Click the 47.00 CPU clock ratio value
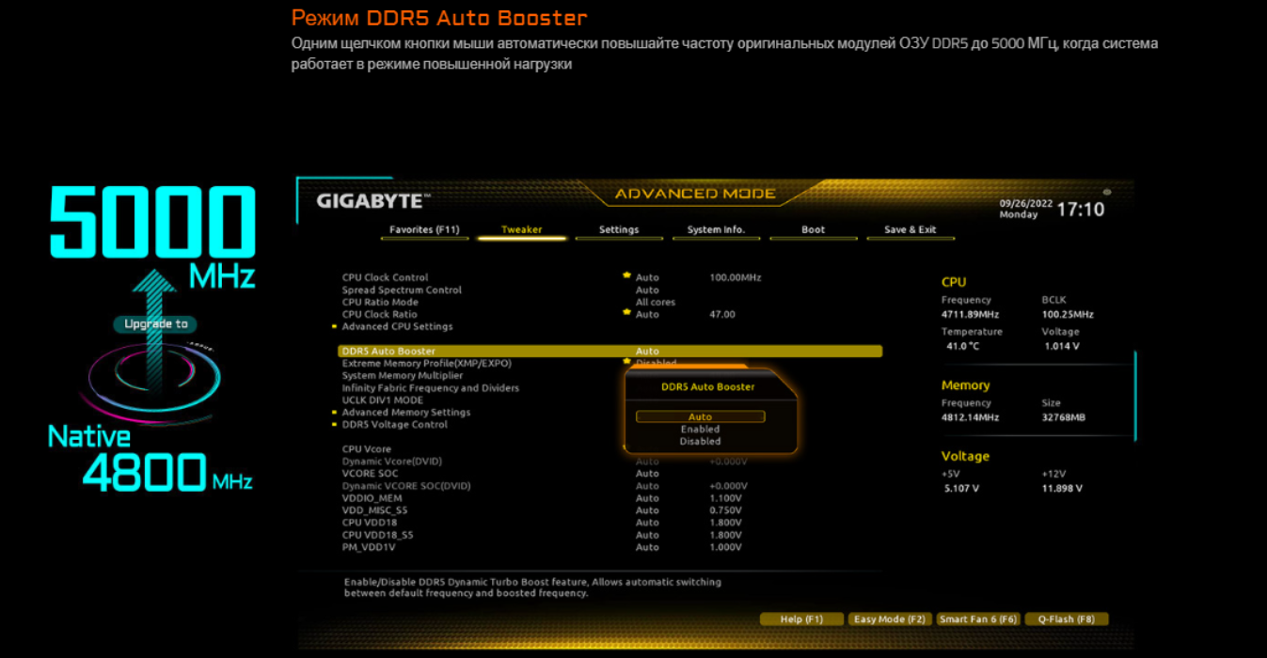 (x=722, y=314)
